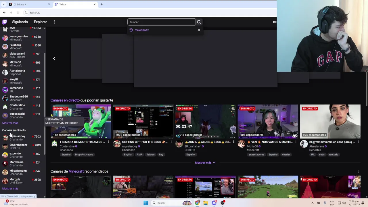
Task: Select mewdewtv search suggestion
Action: click(x=142, y=30)
